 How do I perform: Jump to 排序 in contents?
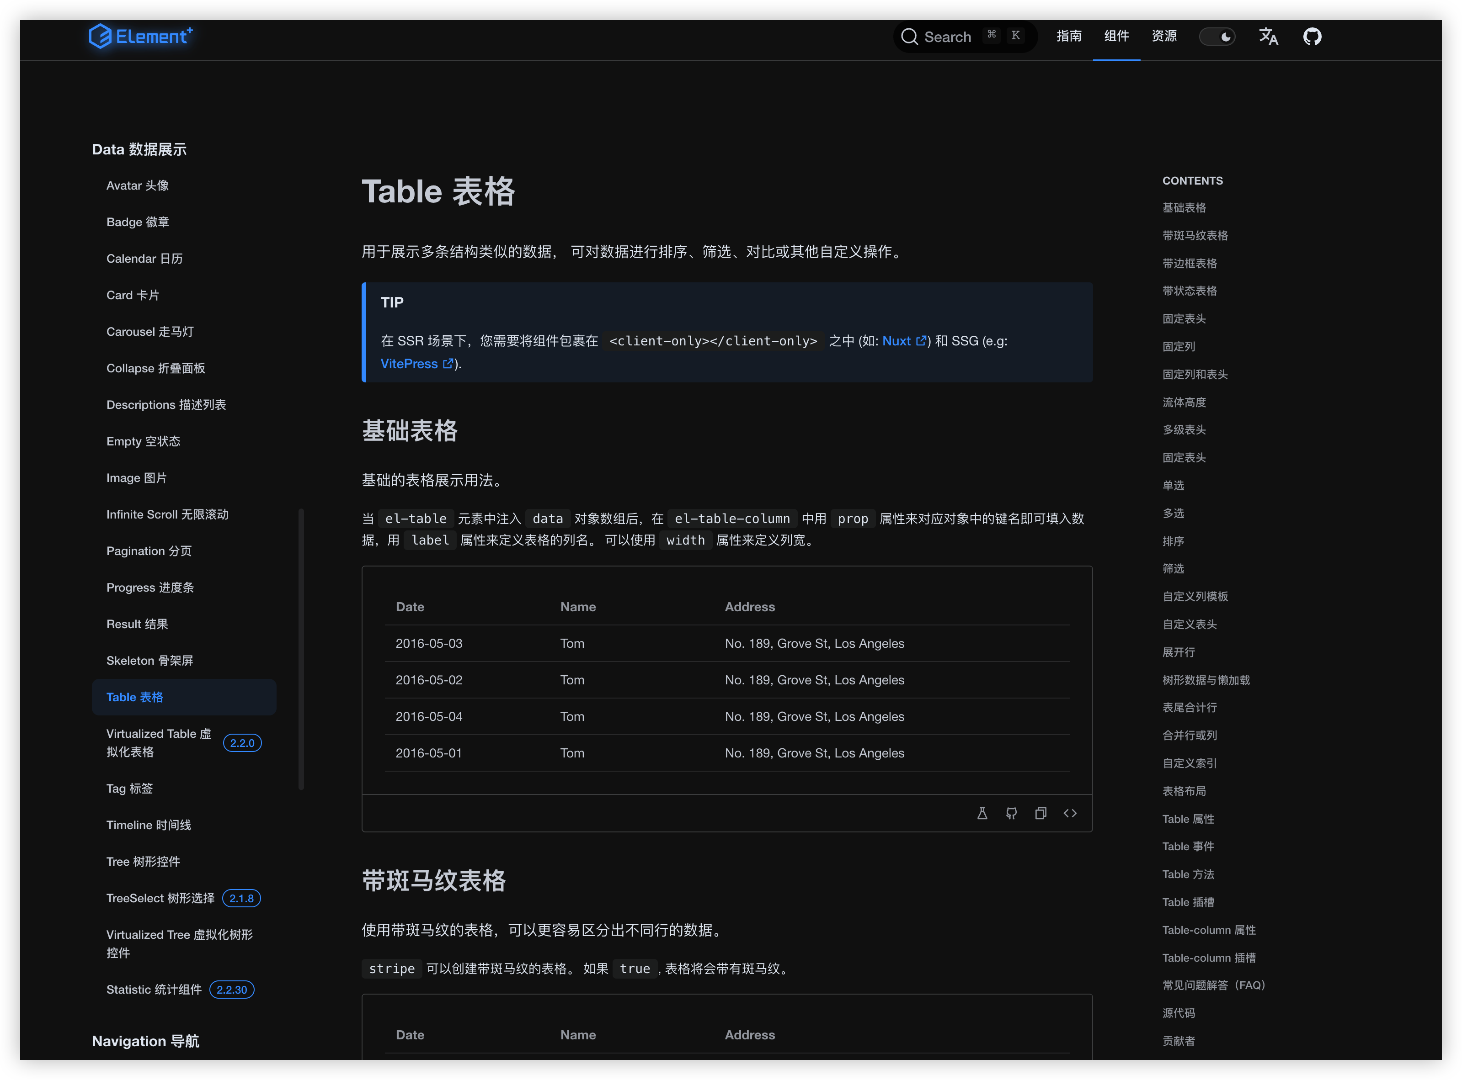[x=1173, y=541]
